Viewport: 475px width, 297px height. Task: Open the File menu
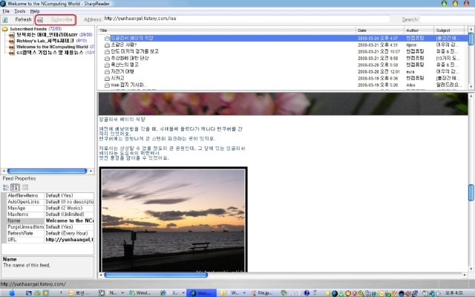pos(6,11)
